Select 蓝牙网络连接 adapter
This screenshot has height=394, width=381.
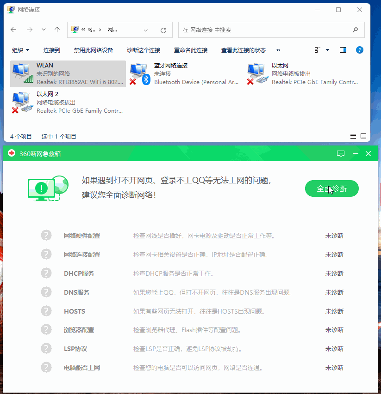(x=185, y=74)
